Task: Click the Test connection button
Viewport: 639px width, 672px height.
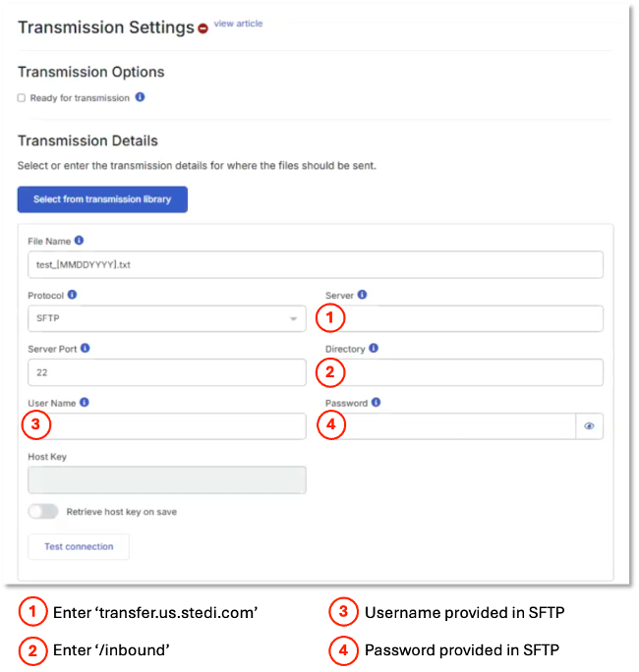Action: 79,546
